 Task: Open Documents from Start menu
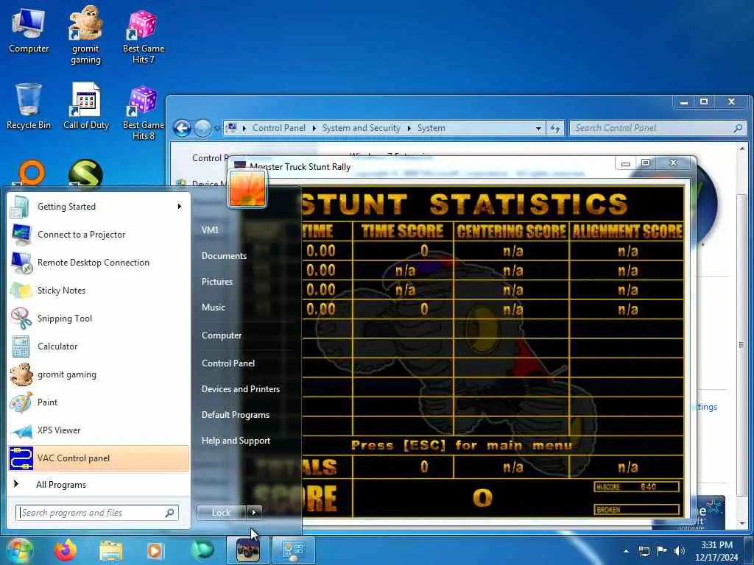tap(224, 256)
